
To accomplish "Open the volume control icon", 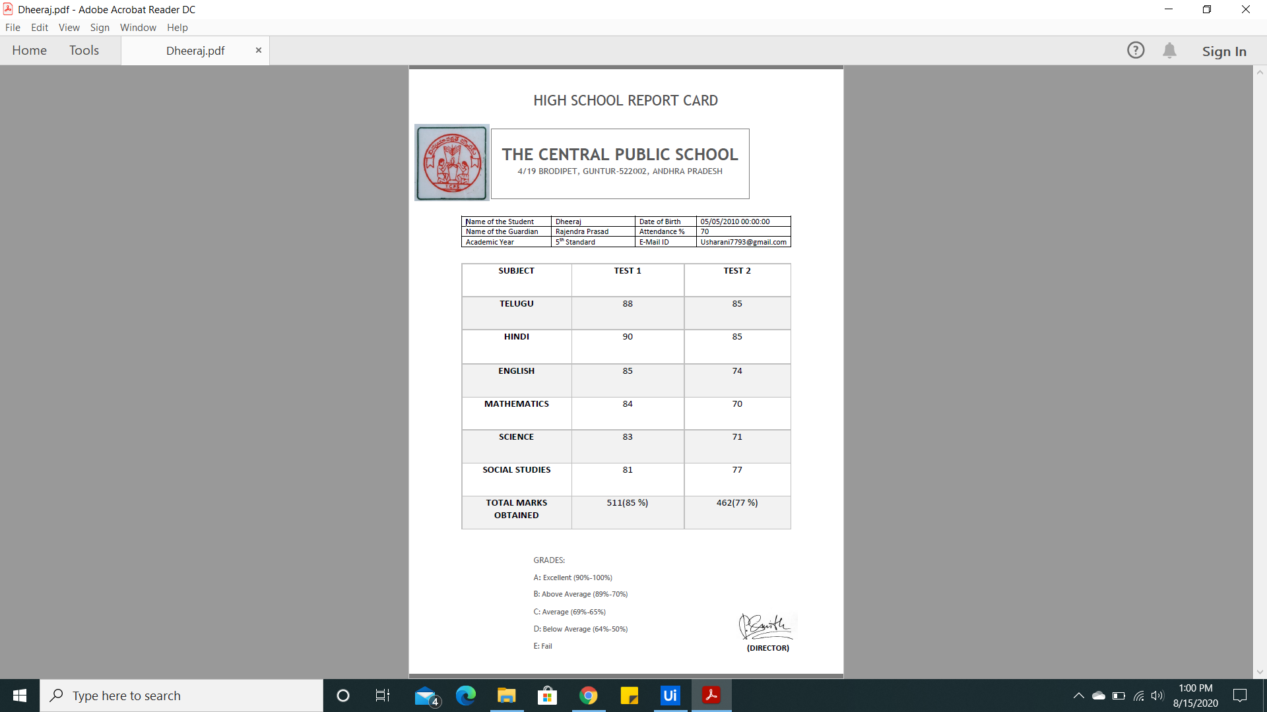I will (1157, 696).
